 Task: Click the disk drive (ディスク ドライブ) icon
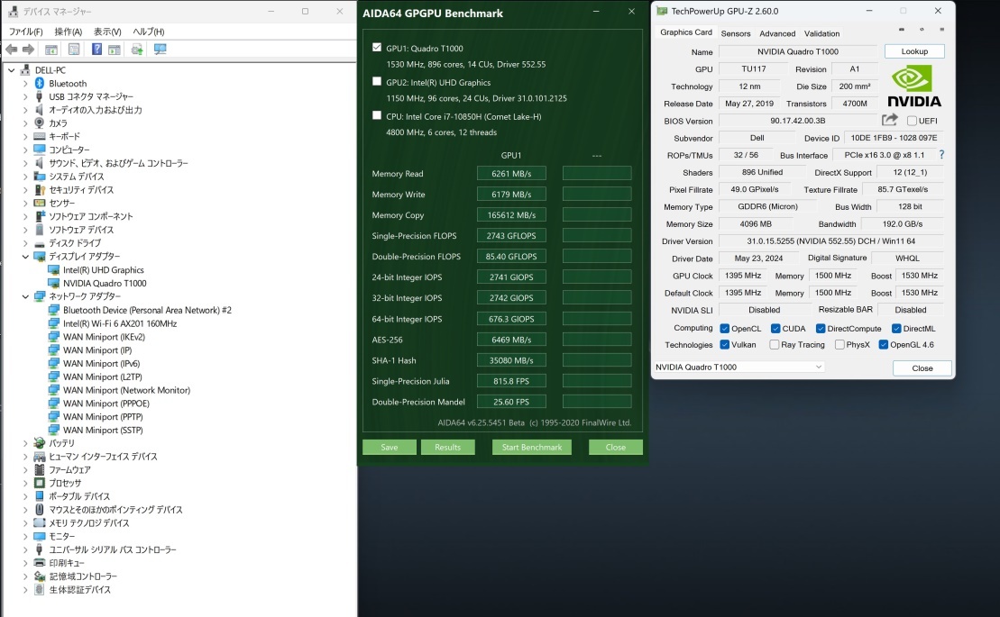point(40,243)
